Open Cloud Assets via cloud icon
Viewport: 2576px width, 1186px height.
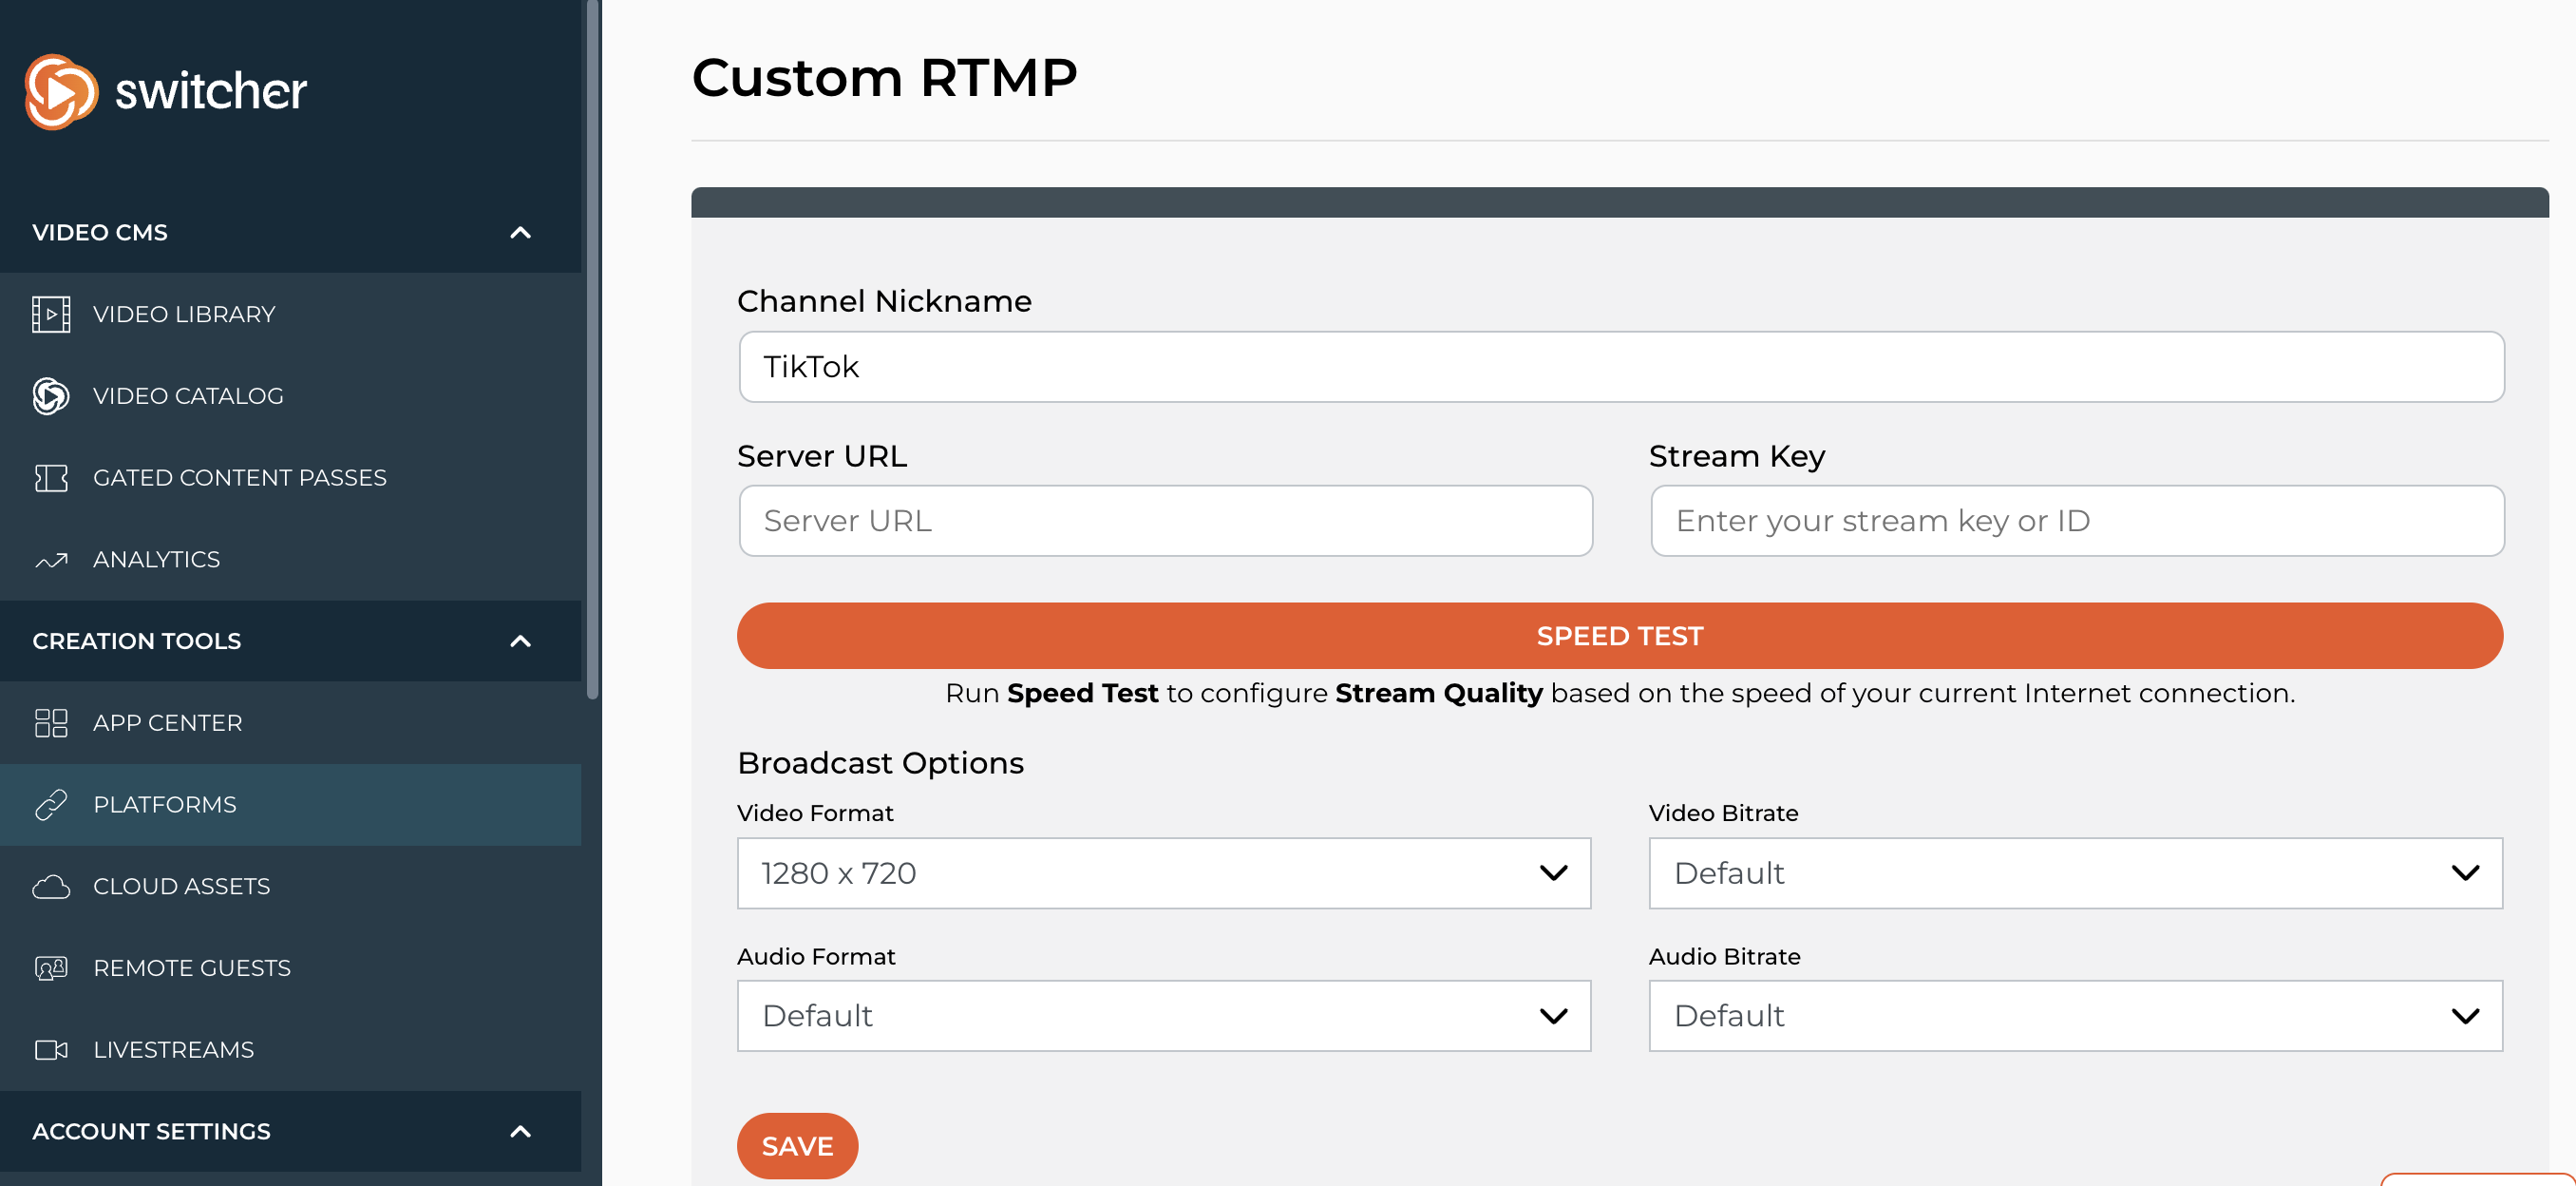(x=51, y=888)
